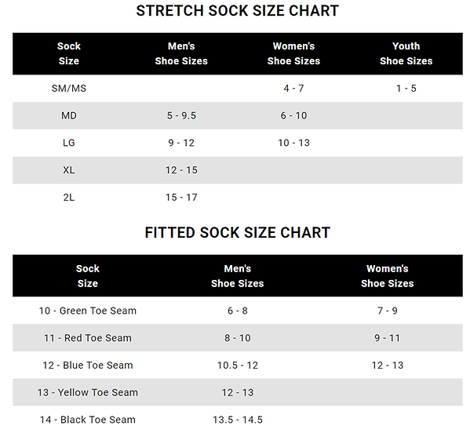
Task: Click the stretch chart Men's Shoe Sizes header
Action: coord(181,53)
